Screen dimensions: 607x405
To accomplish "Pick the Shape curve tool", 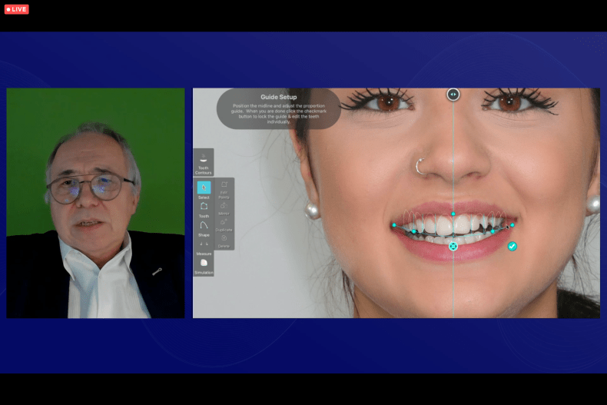I will click(204, 229).
